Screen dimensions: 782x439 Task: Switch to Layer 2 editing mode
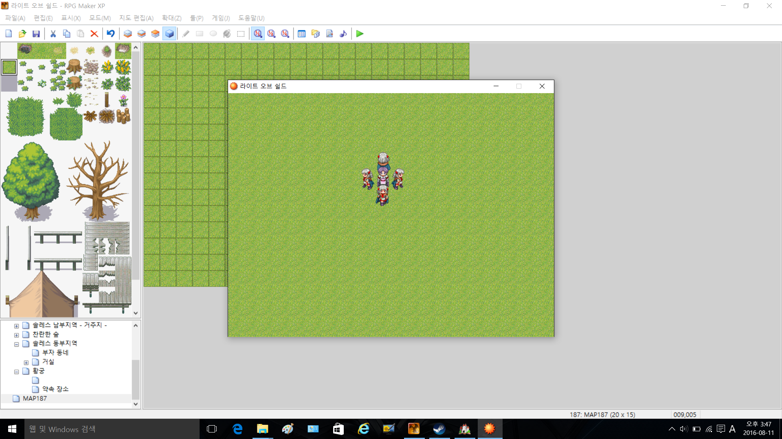[x=142, y=34]
